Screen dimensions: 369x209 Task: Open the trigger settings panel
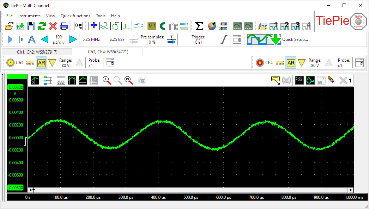click(x=237, y=39)
